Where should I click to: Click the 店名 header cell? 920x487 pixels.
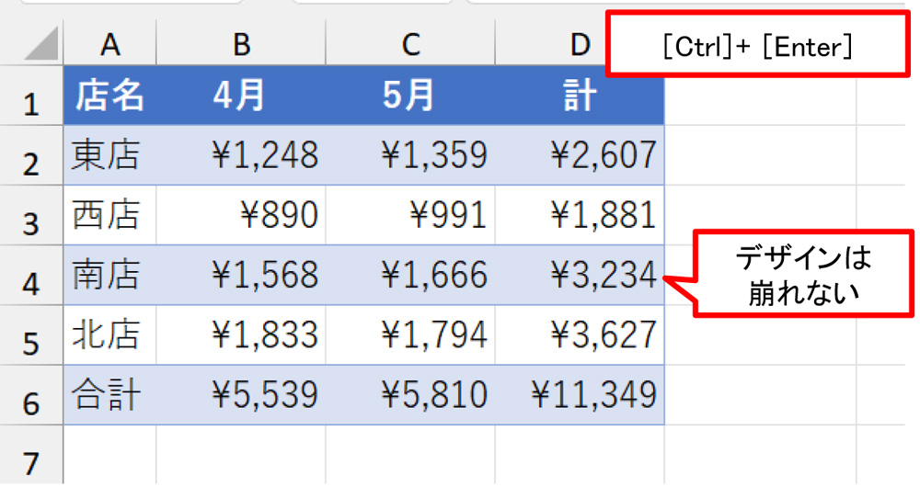click(109, 96)
